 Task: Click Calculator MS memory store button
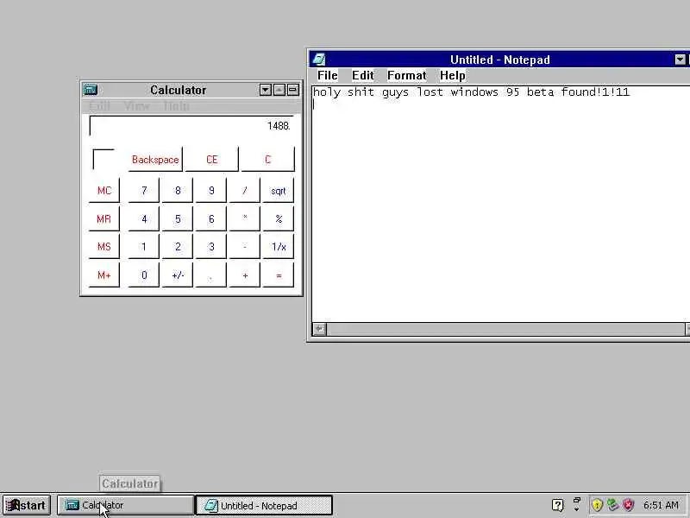pos(103,247)
